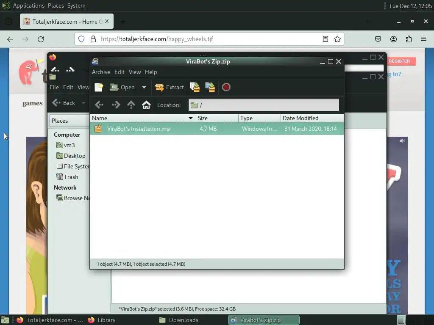The height and width of the screenshot is (325, 434).
Task: Open File System in sidebar
Action: 73,166
